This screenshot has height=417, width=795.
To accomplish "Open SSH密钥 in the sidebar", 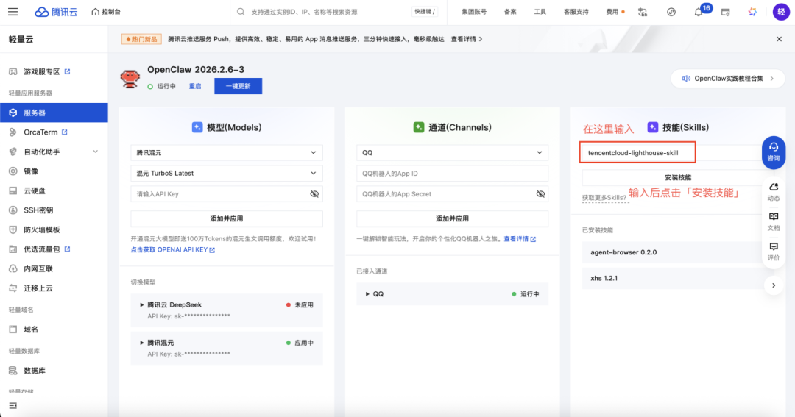I will 38,210.
